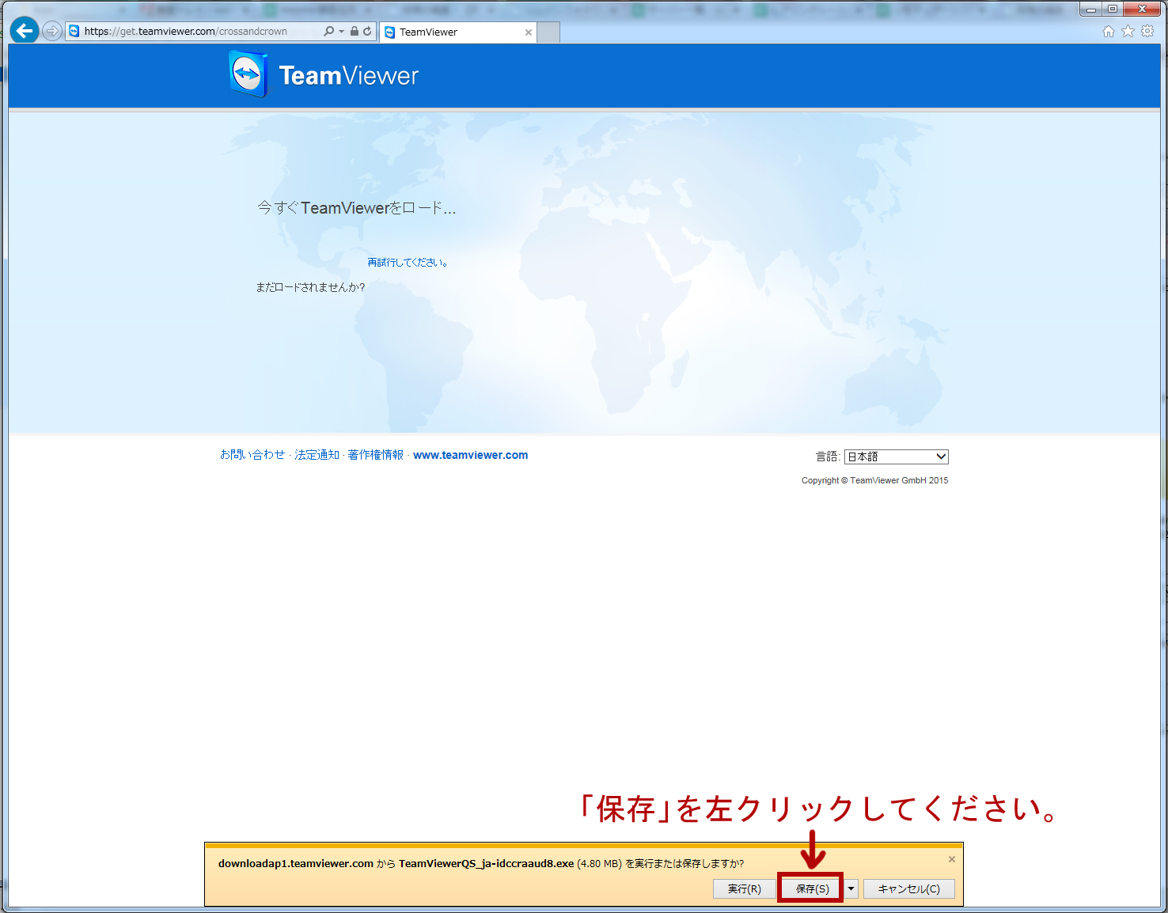Visit www.teamviewer.com link
Image resolution: width=1168 pixels, height=913 pixels.
point(470,455)
